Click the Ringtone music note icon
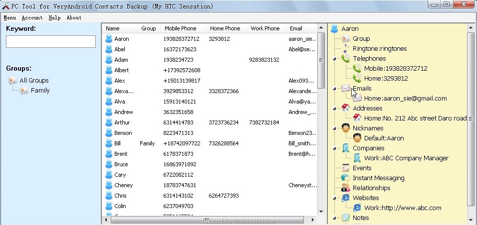 [x=346, y=48]
